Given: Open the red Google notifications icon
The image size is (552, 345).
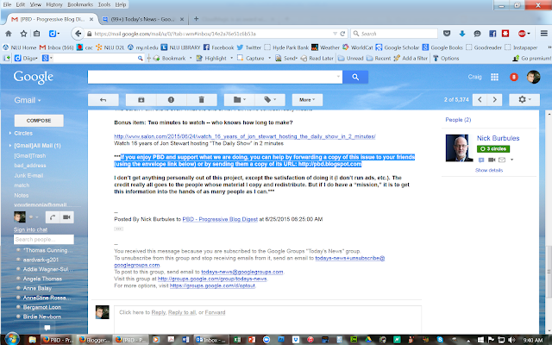Looking at the screenshot, I should tap(514, 77).
